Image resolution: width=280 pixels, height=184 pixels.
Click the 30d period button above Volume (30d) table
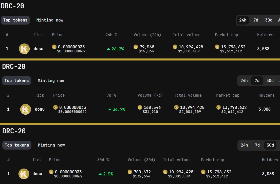coord(270,145)
